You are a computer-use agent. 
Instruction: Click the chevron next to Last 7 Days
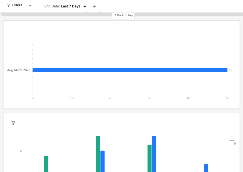click(85, 6)
